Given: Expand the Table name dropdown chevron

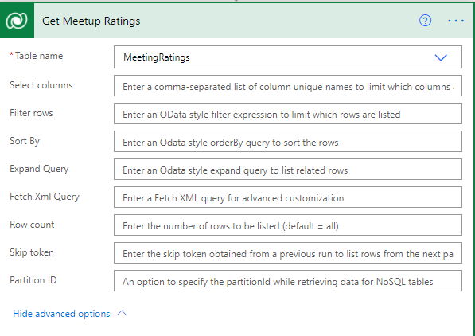Looking at the screenshot, I should tap(441, 57).
